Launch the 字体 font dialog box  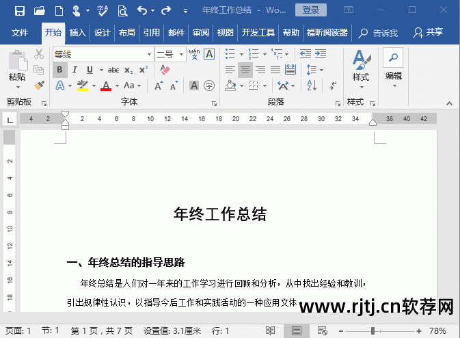214,103
